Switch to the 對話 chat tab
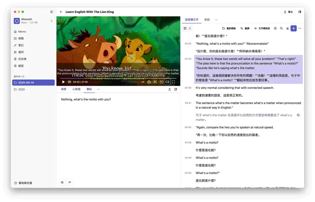Screen dimensions: 315x202 pyautogui.click(x=207, y=20)
